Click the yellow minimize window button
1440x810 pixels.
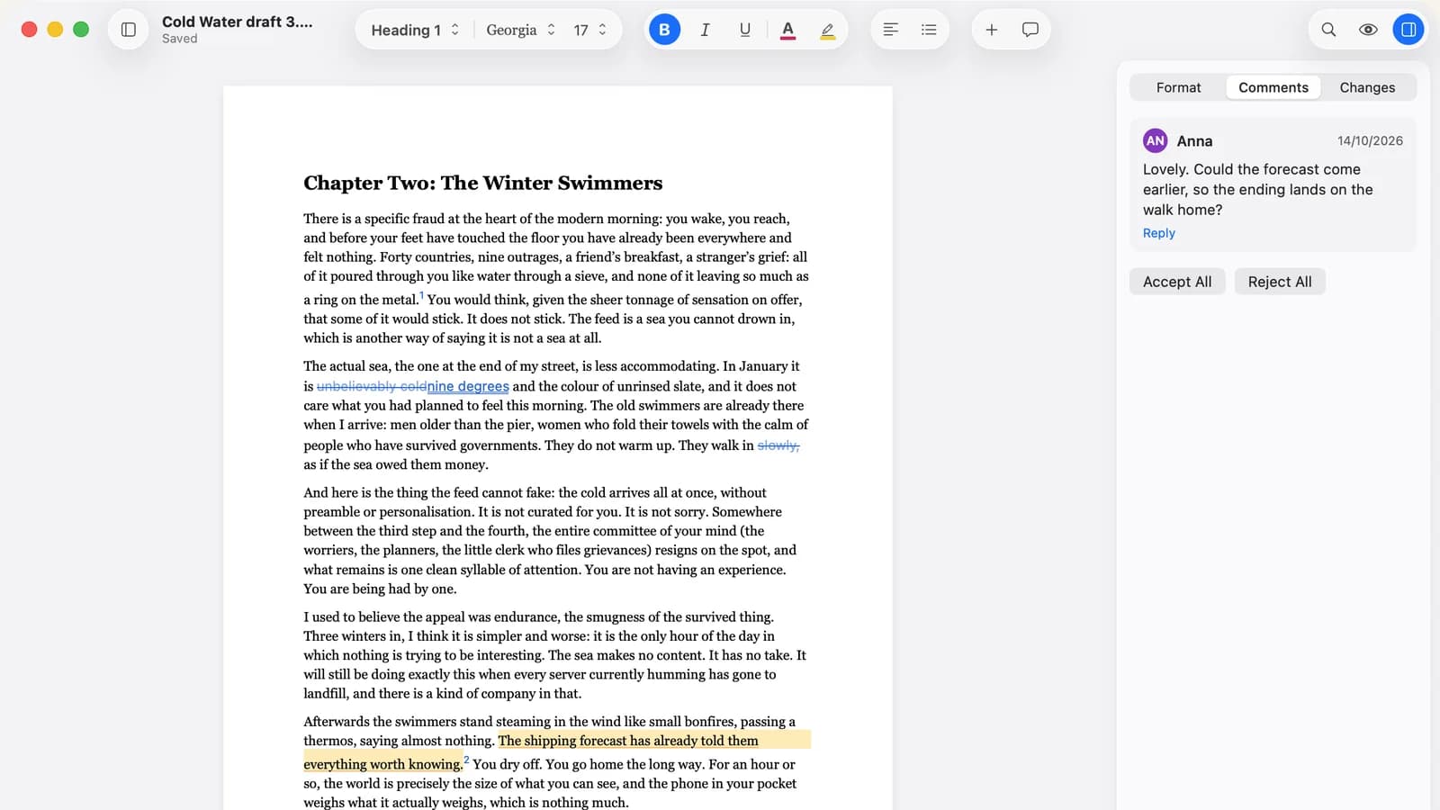(x=55, y=30)
